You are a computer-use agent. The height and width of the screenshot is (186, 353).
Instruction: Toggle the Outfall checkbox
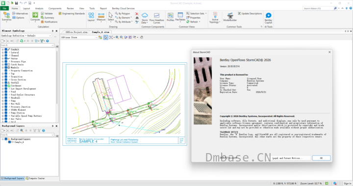point(6,82)
